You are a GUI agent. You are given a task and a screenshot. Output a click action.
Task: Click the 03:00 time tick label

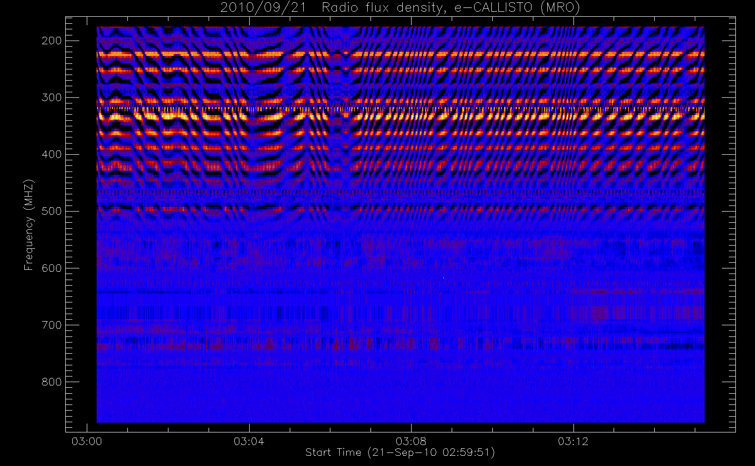(87, 441)
